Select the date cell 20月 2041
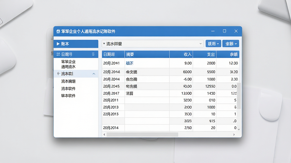 (x=113, y=63)
